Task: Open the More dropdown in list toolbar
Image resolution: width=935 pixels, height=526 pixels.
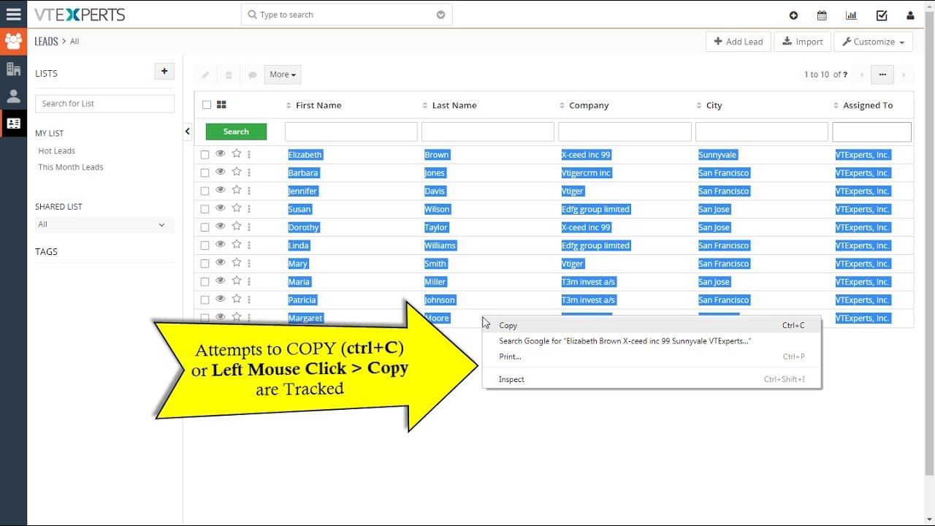Action: point(283,75)
